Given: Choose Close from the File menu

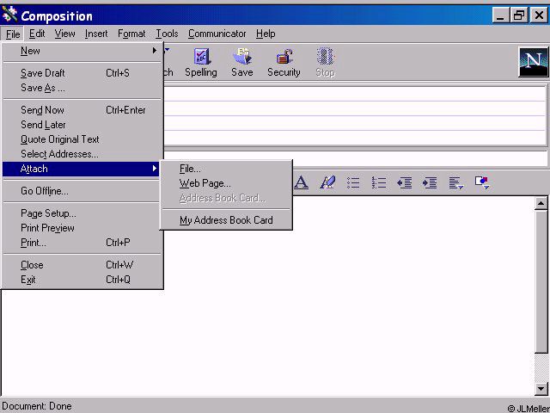Looking at the screenshot, I should pyautogui.click(x=82, y=265).
